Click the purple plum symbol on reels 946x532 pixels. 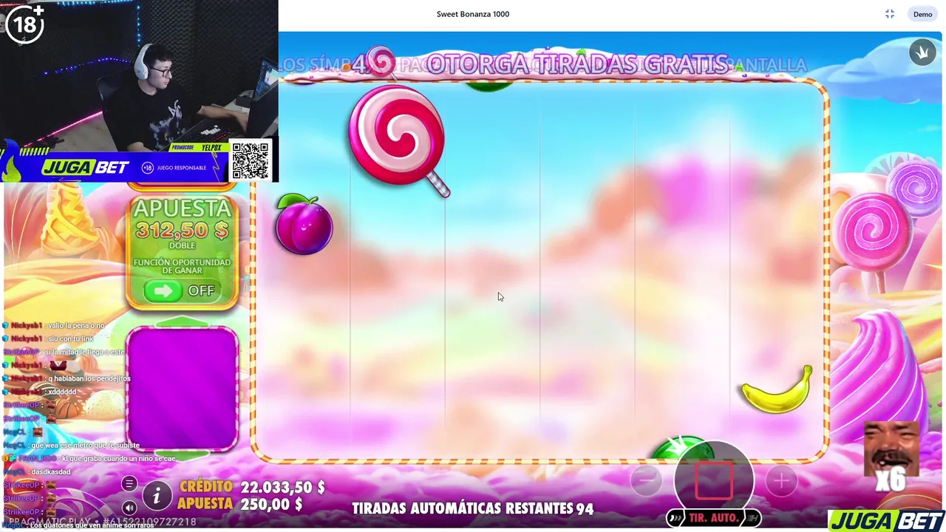tap(304, 225)
